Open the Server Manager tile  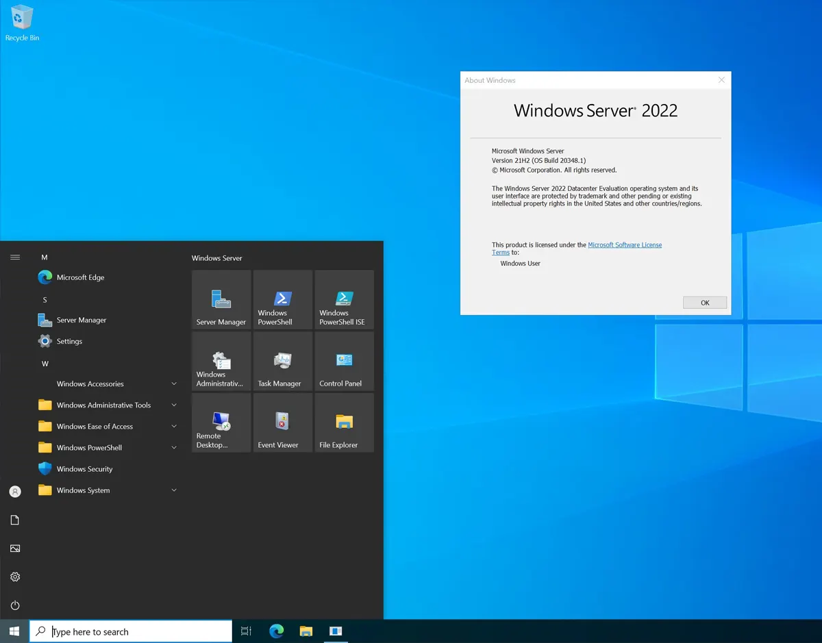[x=221, y=300]
